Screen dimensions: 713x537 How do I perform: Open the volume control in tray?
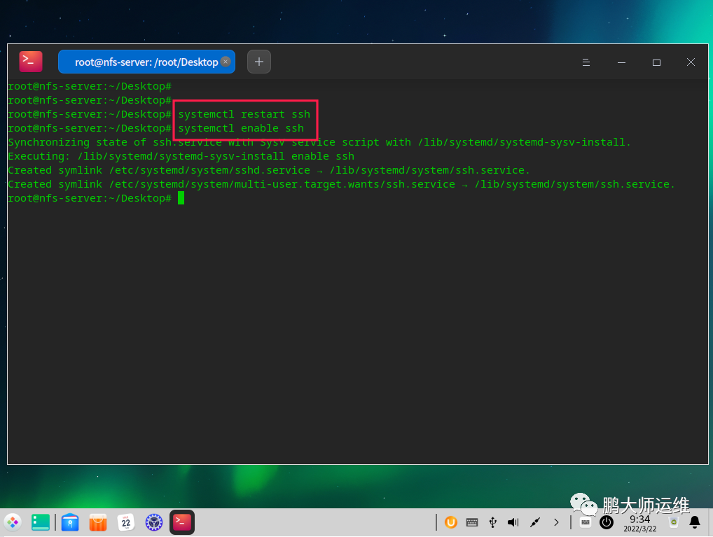(x=513, y=522)
